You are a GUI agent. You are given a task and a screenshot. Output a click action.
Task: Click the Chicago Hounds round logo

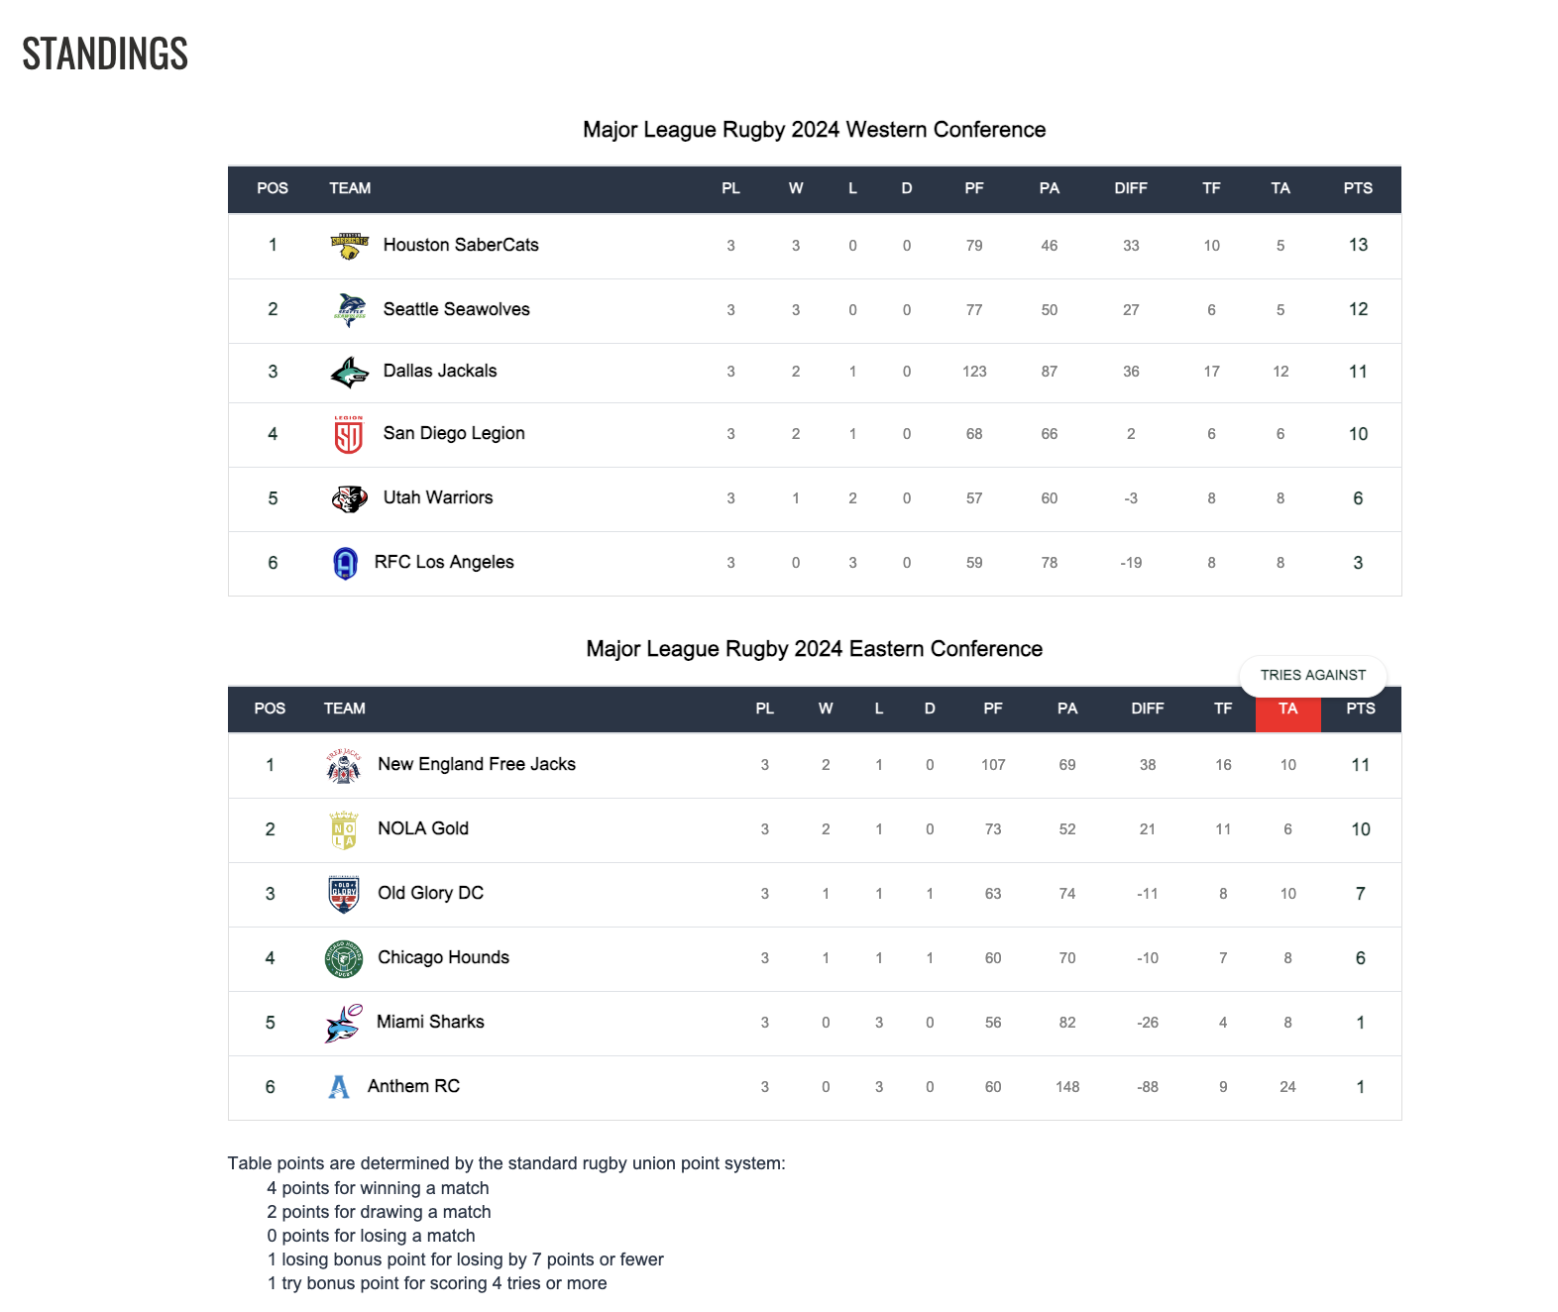(x=344, y=959)
